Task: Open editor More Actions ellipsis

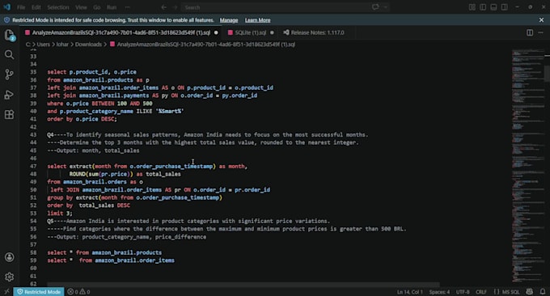Action: click(x=540, y=32)
